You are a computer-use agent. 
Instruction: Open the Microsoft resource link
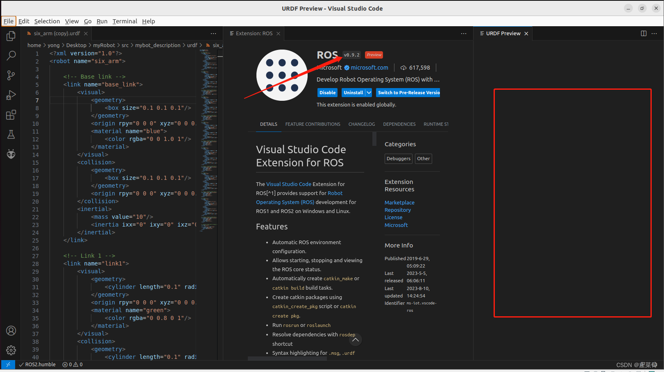(396, 225)
